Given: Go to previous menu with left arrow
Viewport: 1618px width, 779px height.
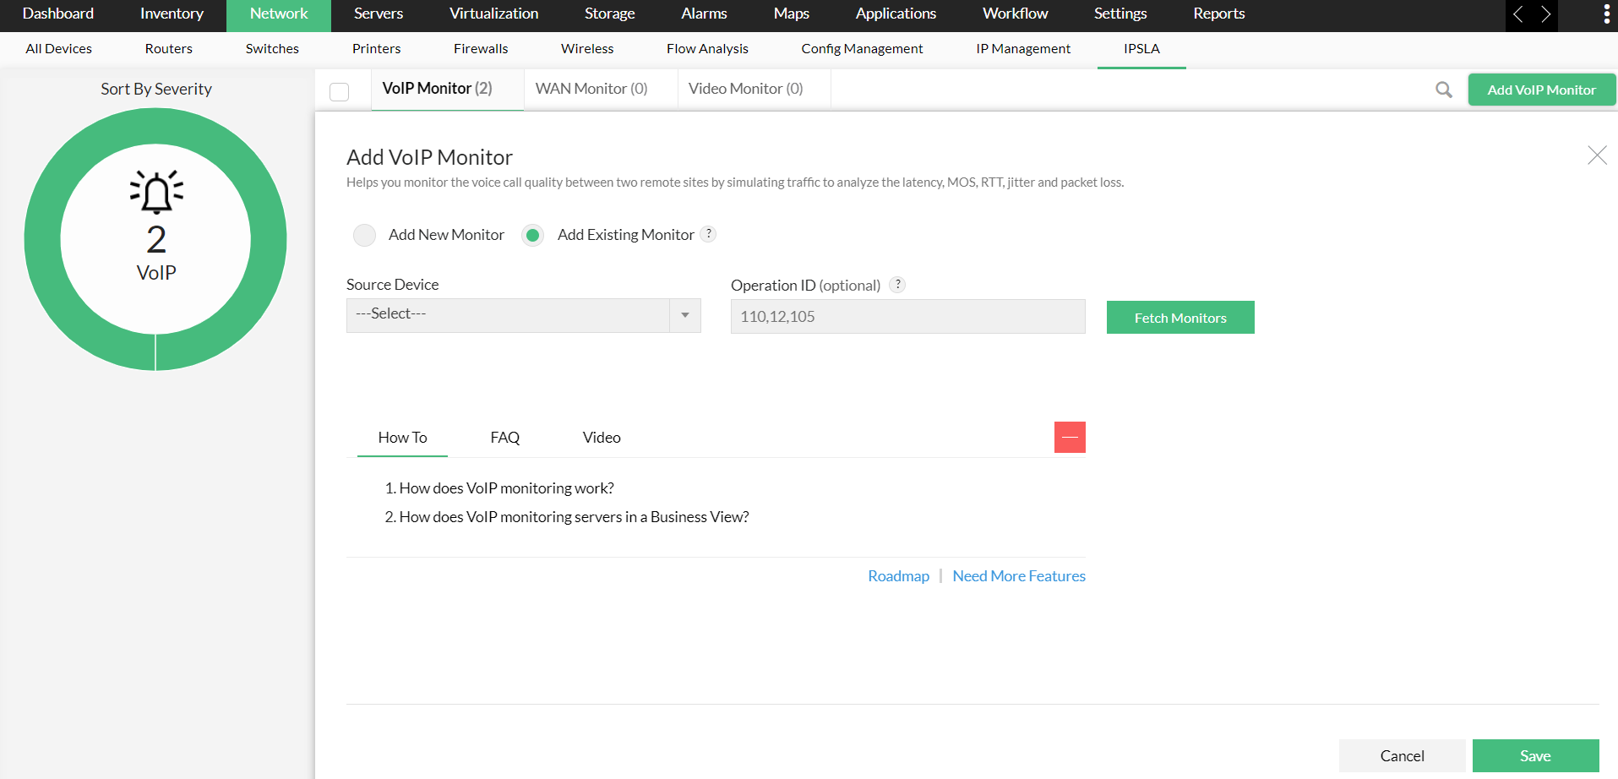Looking at the screenshot, I should point(1518,14).
